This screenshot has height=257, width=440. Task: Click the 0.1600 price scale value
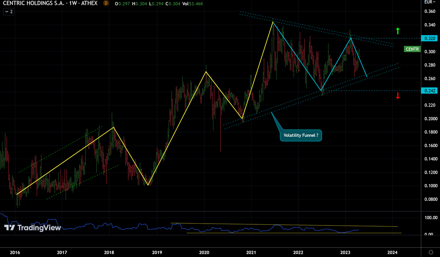point(430,146)
